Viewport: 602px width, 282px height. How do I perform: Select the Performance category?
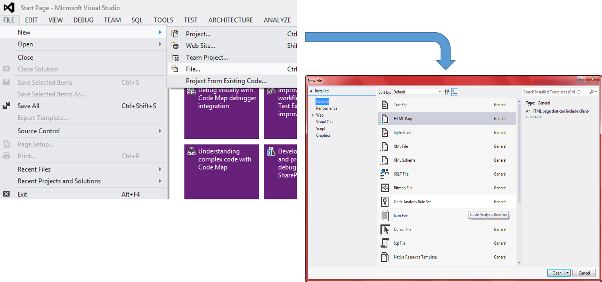tap(326, 108)
